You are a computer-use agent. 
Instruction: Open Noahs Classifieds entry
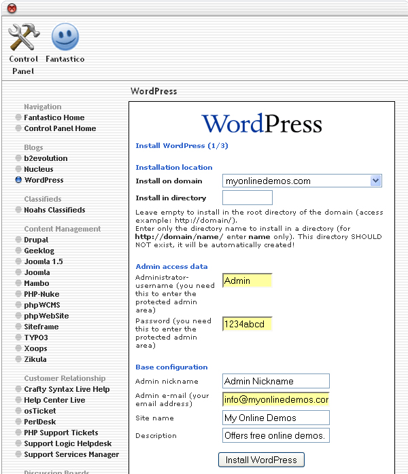point(54,210)
